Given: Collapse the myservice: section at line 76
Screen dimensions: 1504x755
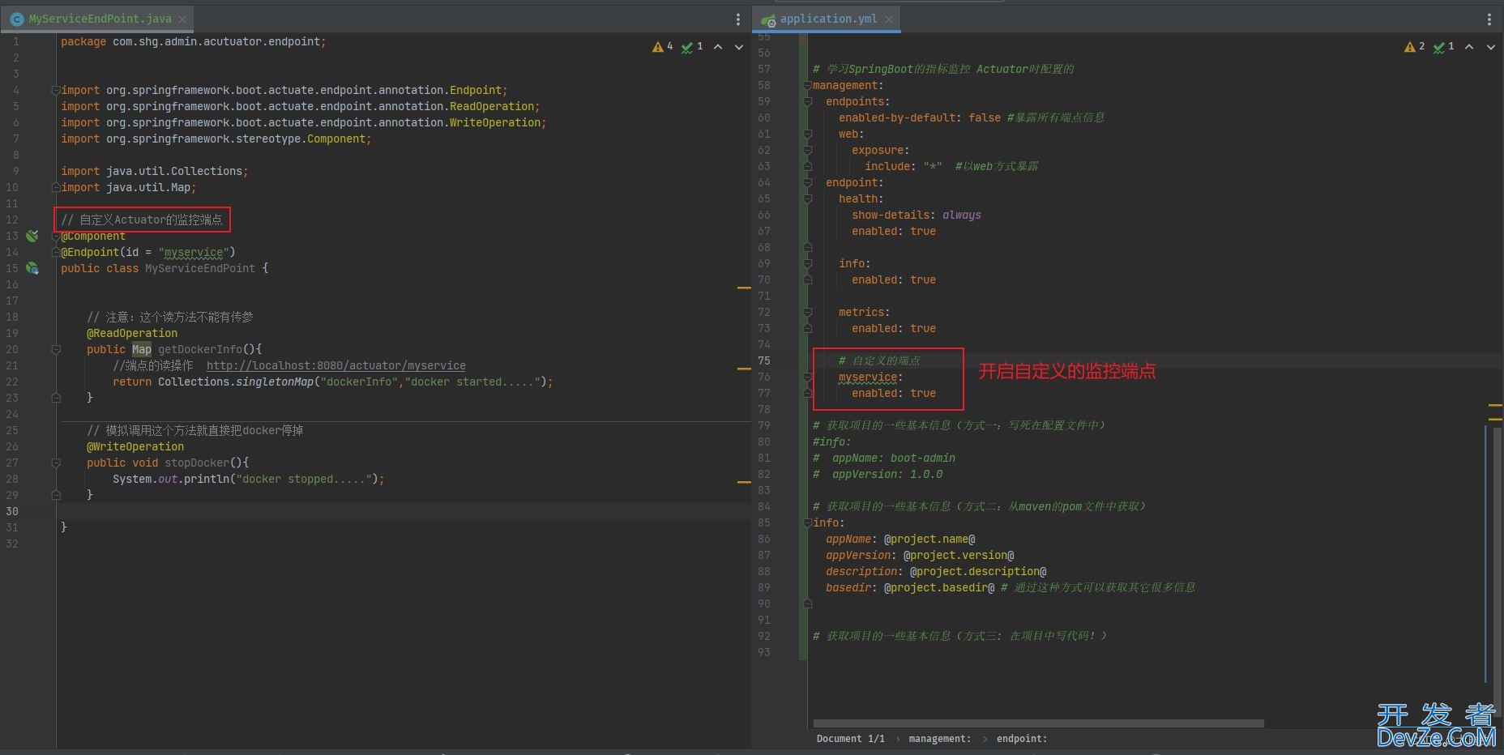Looking at the screenshot, I should (x=807, y=377).
